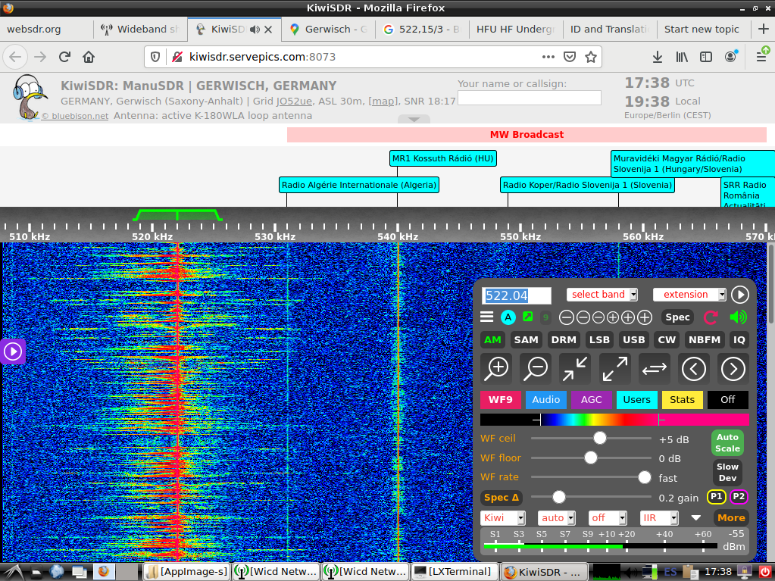Screen dimensions: 775x581
Task: Select USB mode
Action: tap(633, 340)
